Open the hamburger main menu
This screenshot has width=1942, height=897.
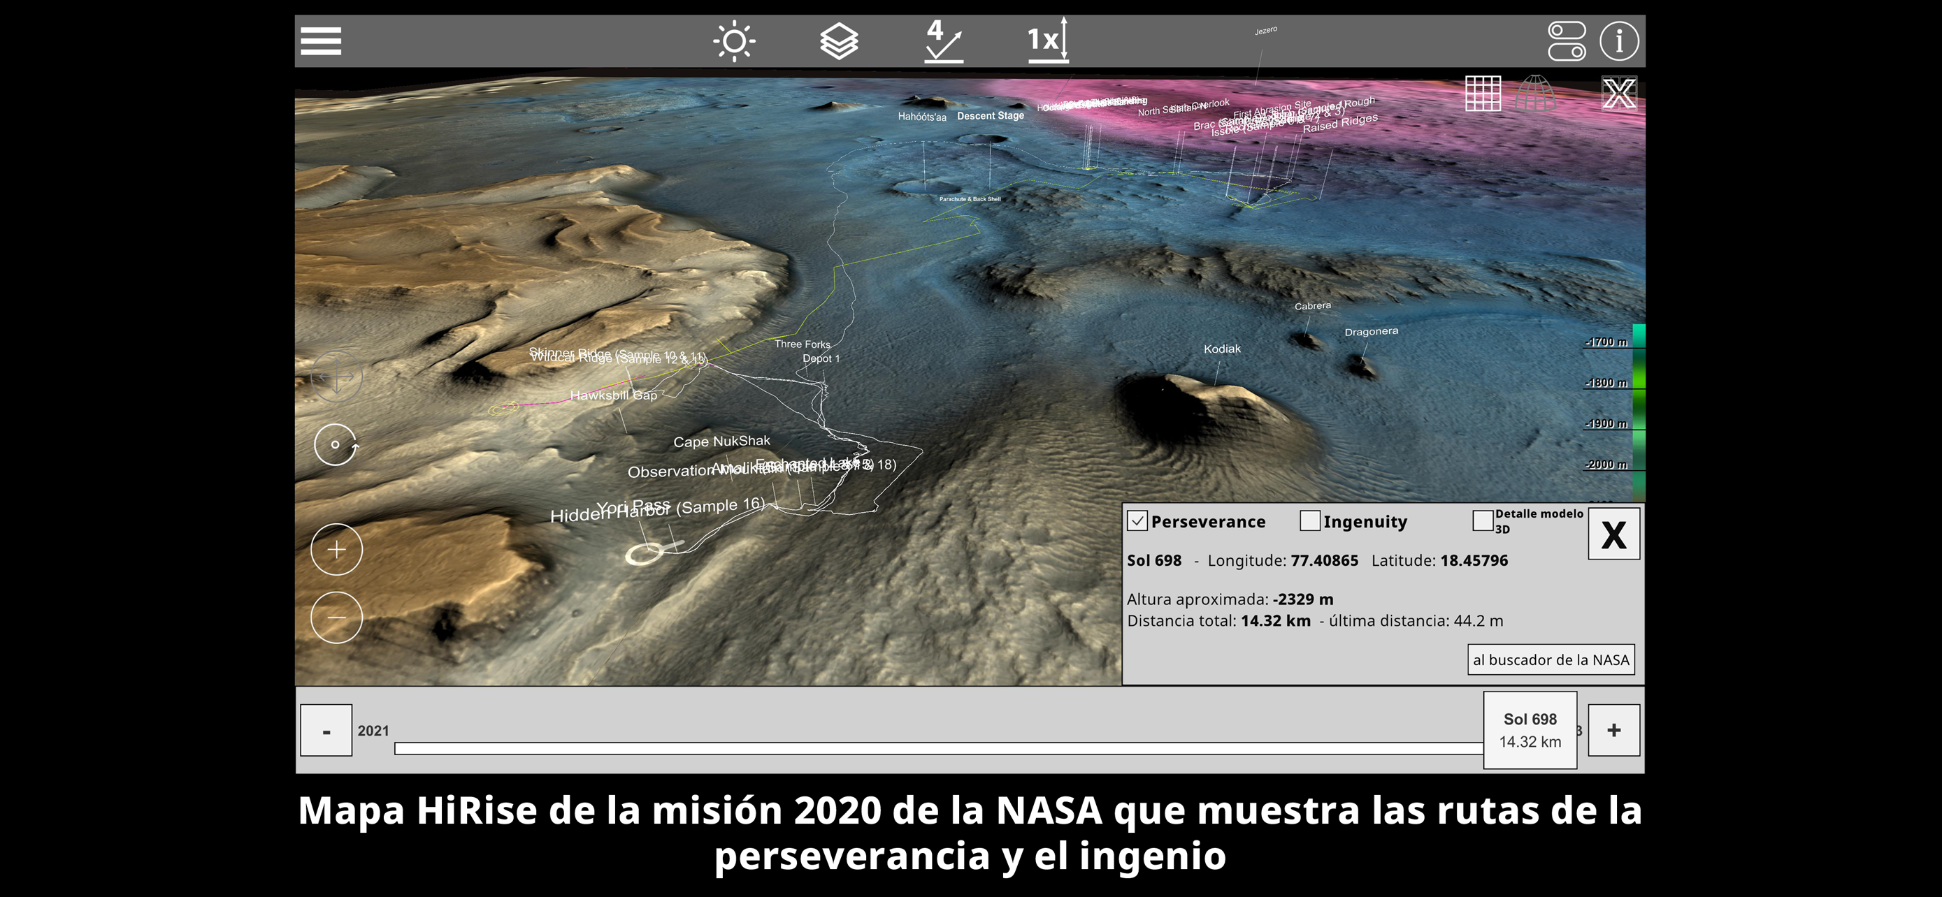tap(320, 41)
